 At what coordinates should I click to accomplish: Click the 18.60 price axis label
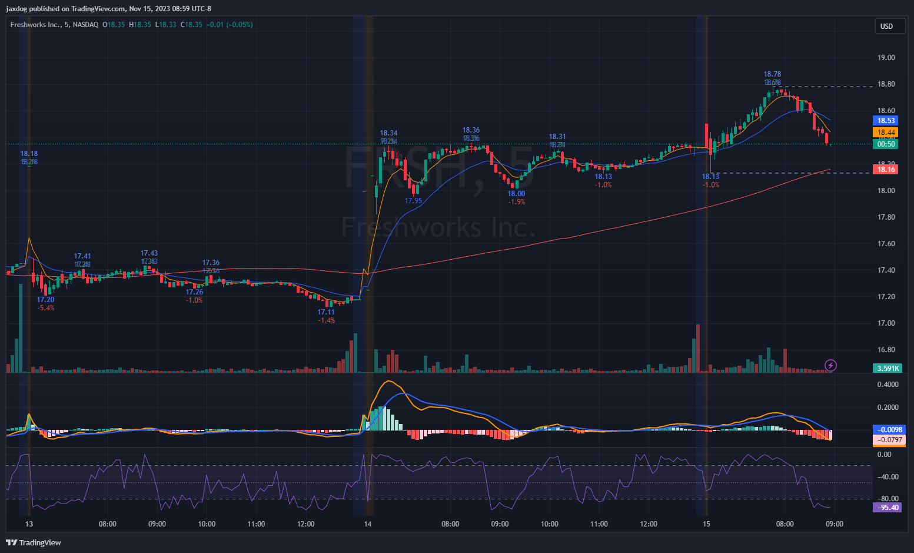886,111
